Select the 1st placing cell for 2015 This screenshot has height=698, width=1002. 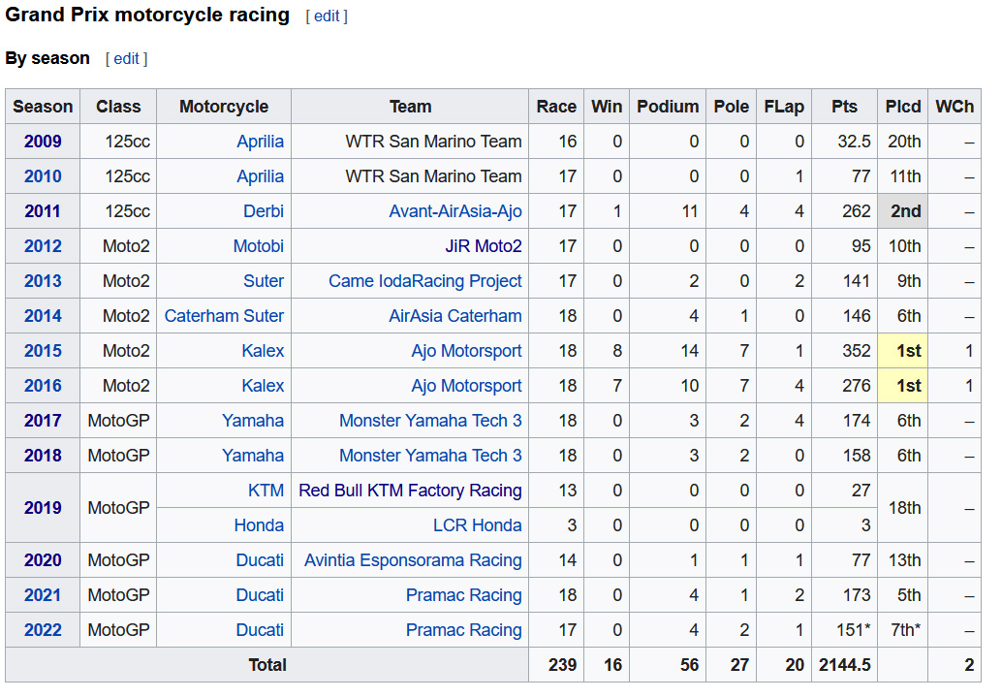click(903, 351)
